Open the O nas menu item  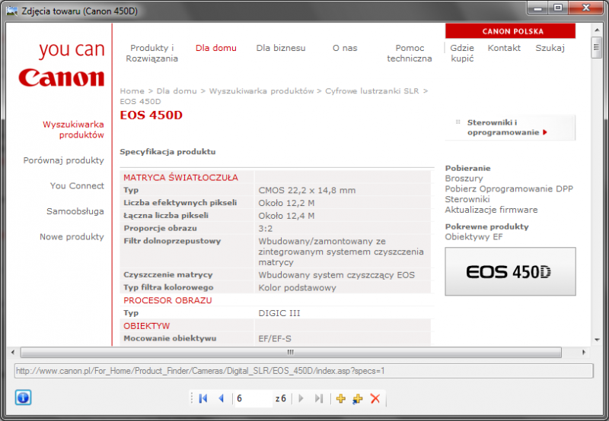(345, 48)
